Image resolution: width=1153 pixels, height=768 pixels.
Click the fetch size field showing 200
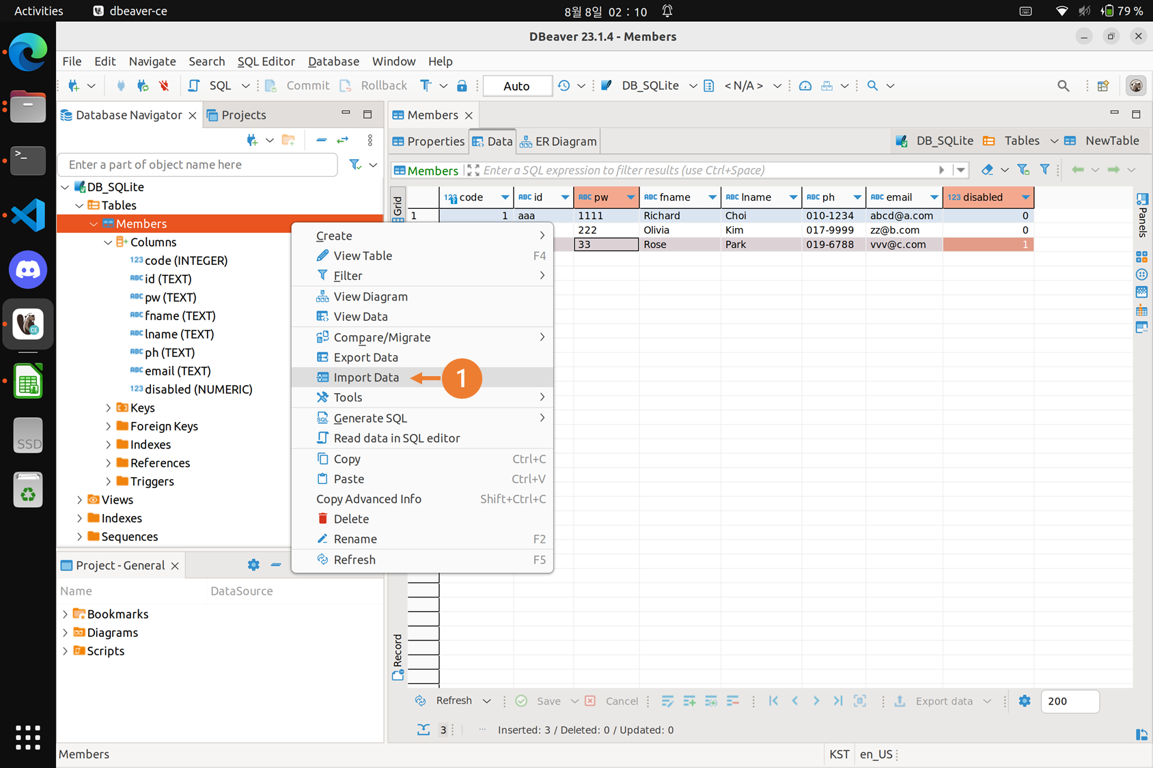tap(1070, 701)
